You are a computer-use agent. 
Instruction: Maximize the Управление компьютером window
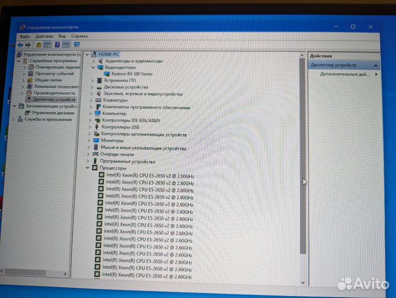tap(353, 26)
